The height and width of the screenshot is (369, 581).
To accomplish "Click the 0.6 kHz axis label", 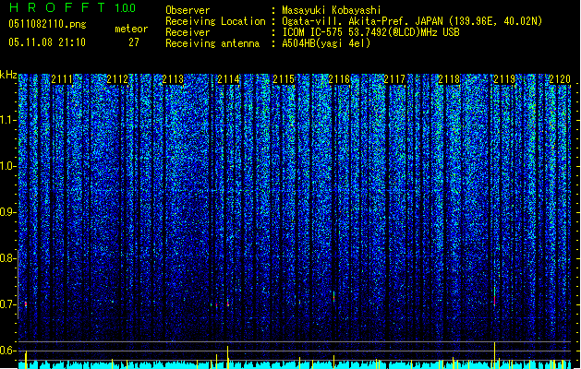I will coord(8,351).
